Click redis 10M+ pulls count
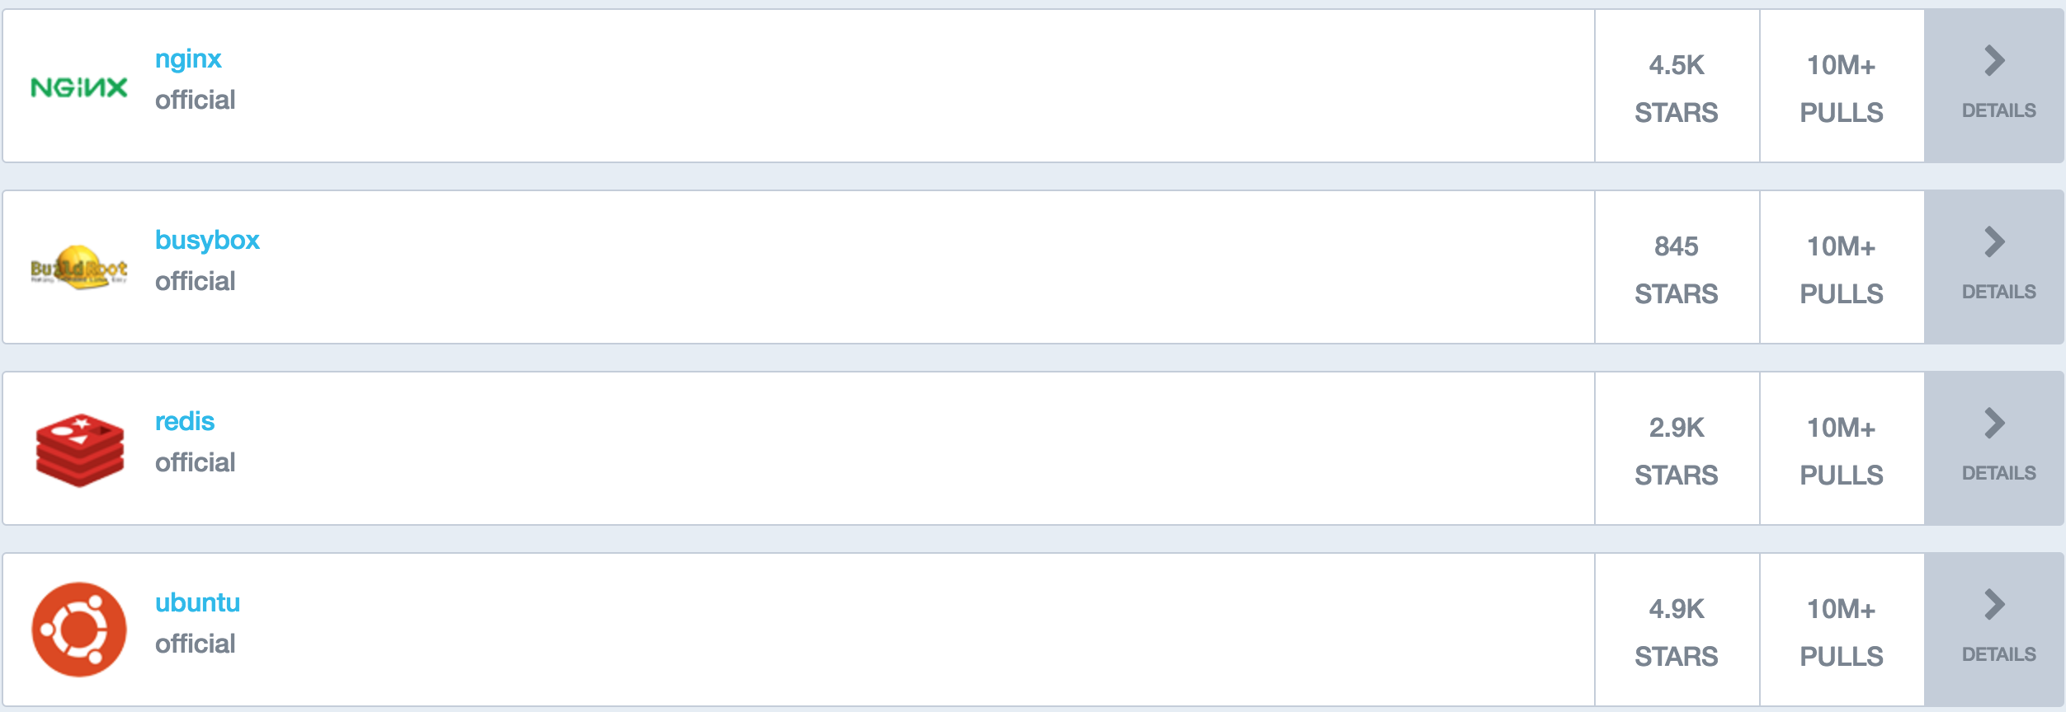Image resolution: width=2066 pixels, height=712 pixels. click(1842, 428)
